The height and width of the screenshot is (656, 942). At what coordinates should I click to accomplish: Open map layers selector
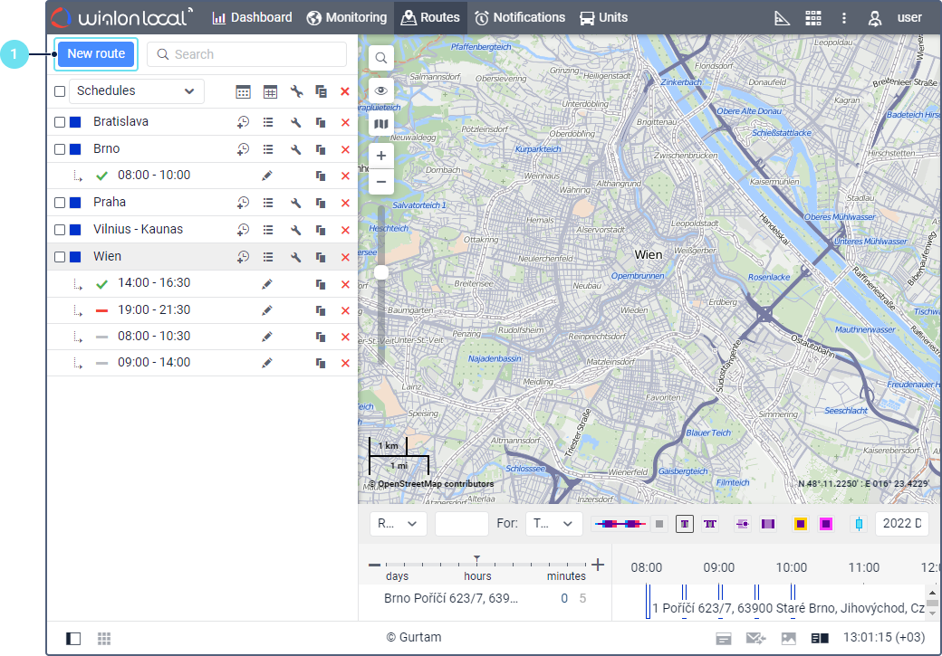click(x=381, y=124)
